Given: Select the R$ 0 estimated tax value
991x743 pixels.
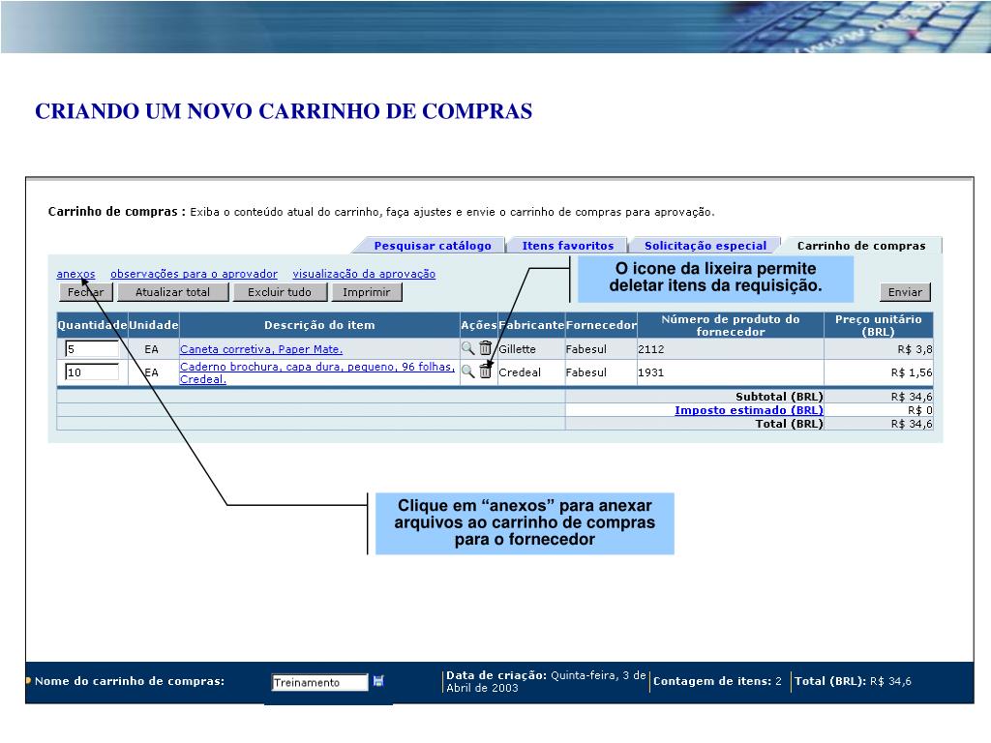Looking at the screenshot, I should click(920, 410).
